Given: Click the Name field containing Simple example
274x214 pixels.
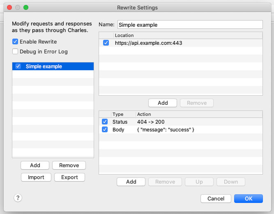Looking at the screenshot, I should (x=190, y=25).
